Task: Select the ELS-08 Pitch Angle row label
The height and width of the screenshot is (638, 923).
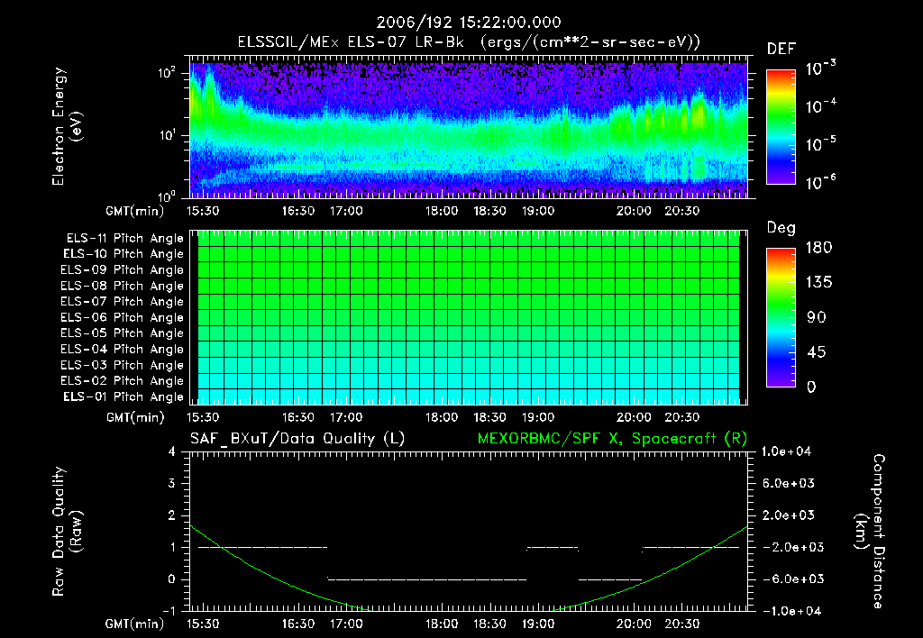Action: (123, 286)
